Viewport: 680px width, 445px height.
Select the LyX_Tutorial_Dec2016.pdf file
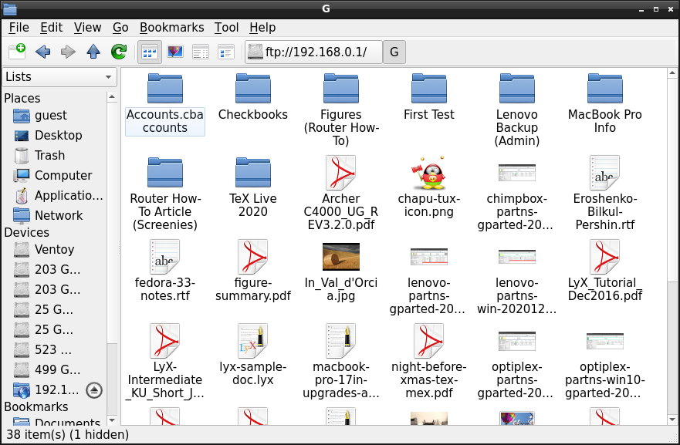click(605, 271)
